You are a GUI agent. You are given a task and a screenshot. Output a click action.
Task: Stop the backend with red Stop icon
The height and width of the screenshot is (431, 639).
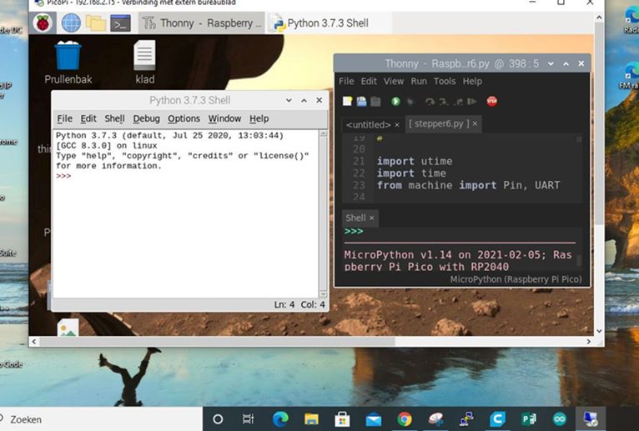pyautogui.click(x=492, y=101)
